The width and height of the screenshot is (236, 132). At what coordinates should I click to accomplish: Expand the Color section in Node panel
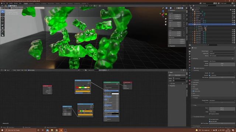point(170,84)
